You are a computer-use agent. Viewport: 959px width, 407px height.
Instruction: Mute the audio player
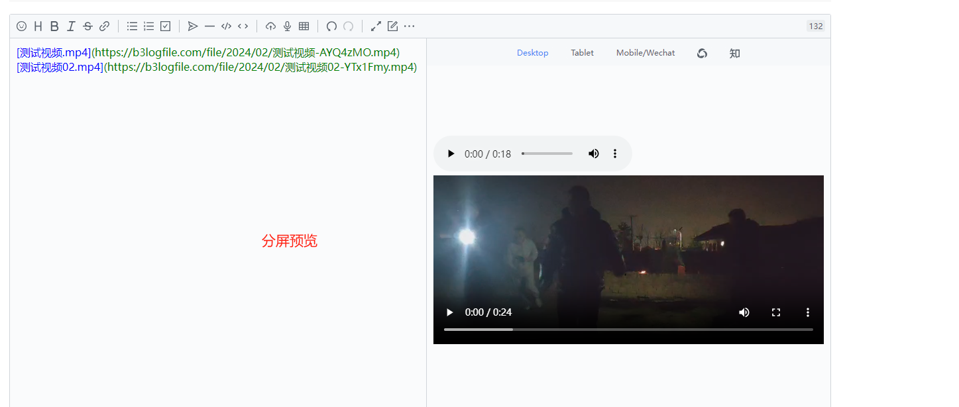(x=593, y=154)
